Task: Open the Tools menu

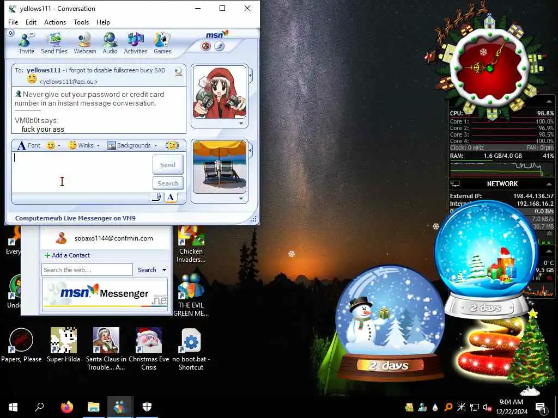Action: (81, 22)
